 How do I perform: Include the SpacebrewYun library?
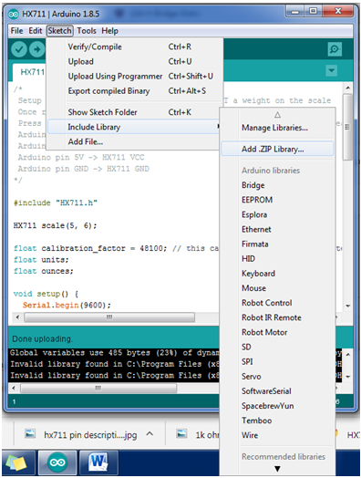[277, 406]
